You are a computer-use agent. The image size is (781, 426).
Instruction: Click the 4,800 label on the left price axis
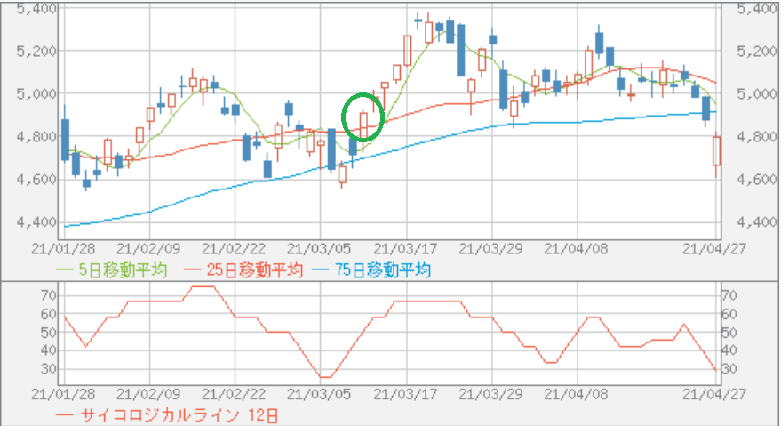click(x=36, y=136)
